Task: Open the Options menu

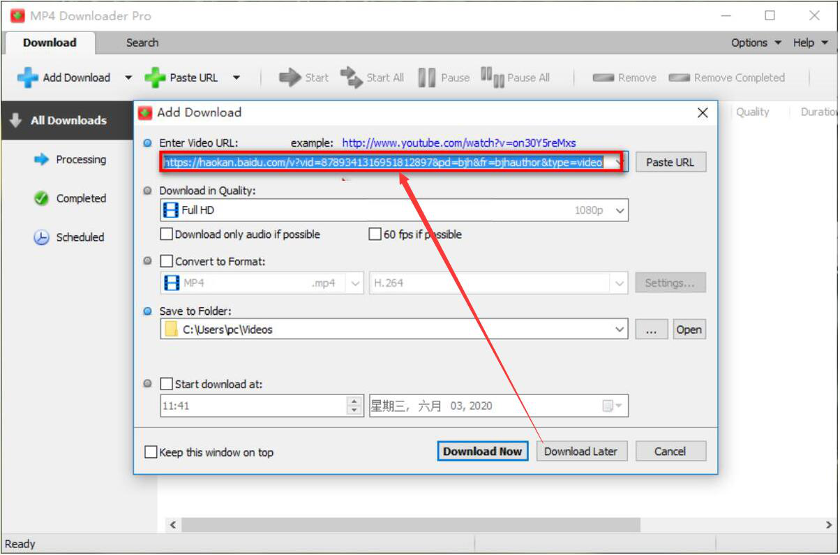Action: click(x=756, y=43)
